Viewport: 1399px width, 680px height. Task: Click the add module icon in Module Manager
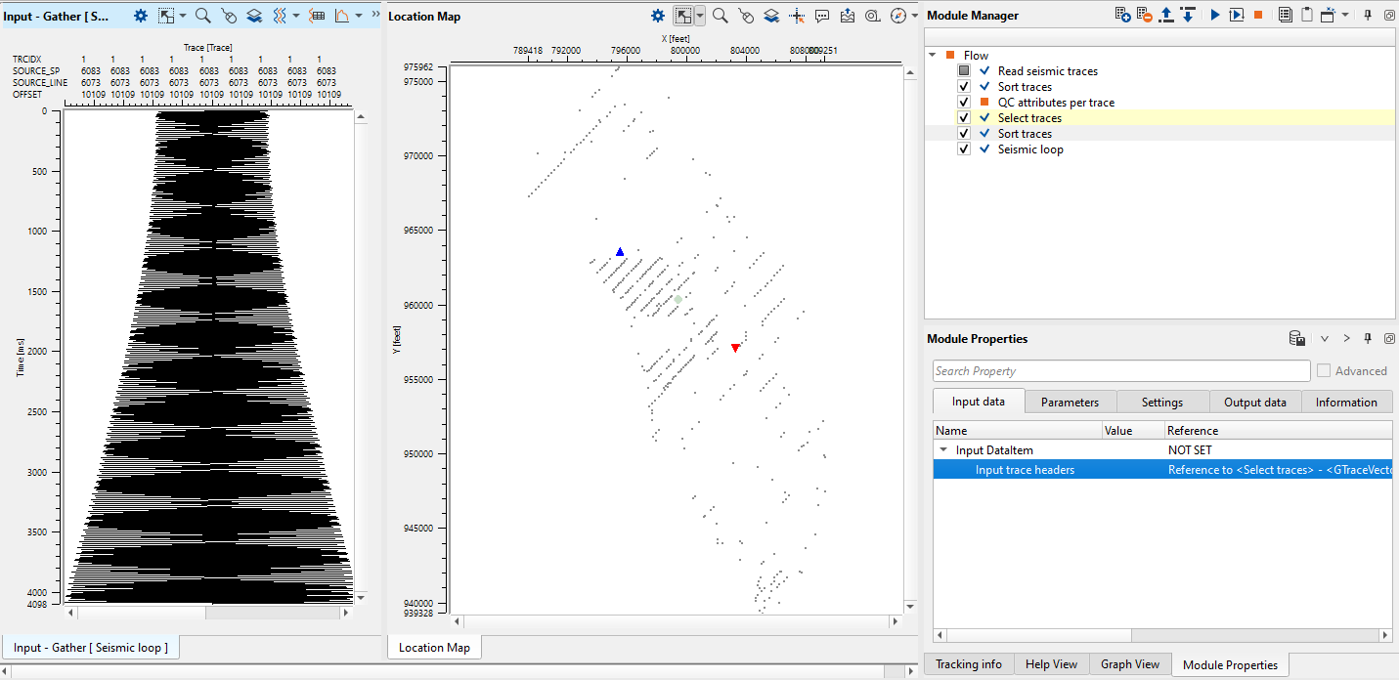pos(1123,16)
